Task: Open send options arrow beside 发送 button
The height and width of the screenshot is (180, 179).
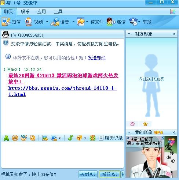Action: [123, 174]
